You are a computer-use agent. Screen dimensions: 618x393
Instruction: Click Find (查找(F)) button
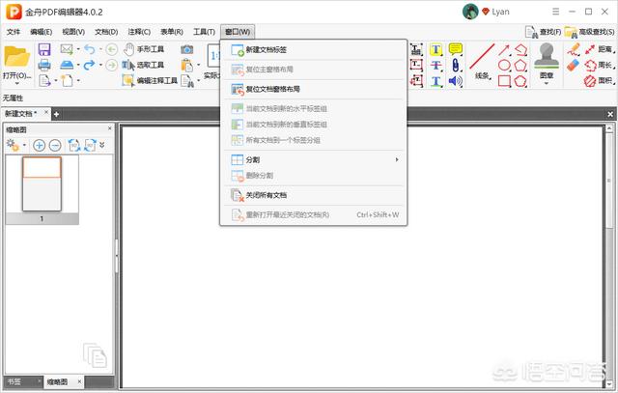click(543, 32)
